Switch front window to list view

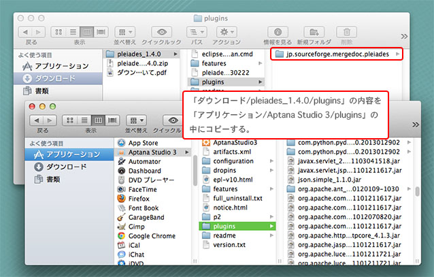(x=84, y=120)
